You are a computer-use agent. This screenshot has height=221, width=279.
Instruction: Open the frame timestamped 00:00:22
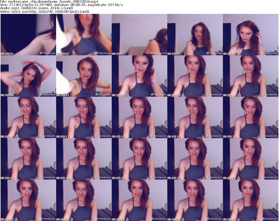click(x=28, y=200)
